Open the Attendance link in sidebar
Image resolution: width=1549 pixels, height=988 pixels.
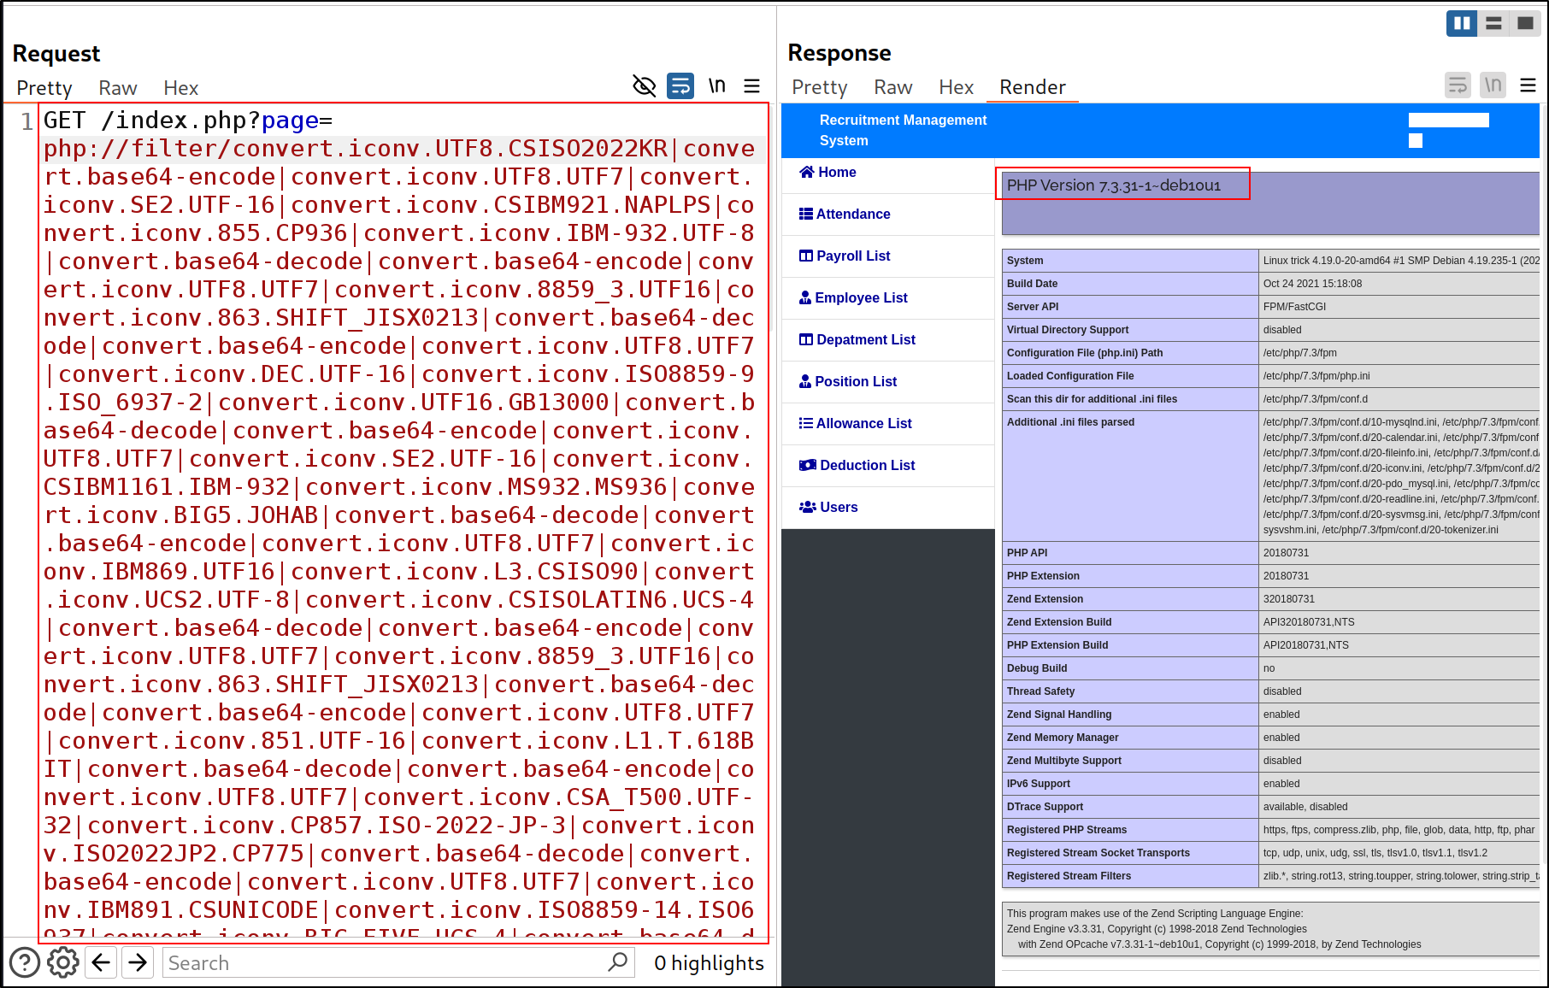(x=852, y=214)
